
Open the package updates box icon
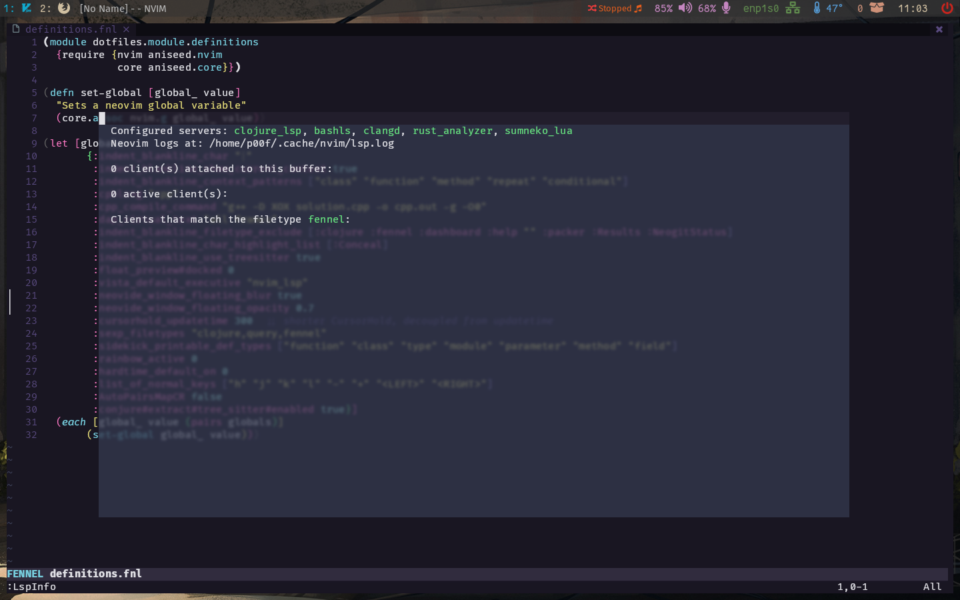pos(877,8)
